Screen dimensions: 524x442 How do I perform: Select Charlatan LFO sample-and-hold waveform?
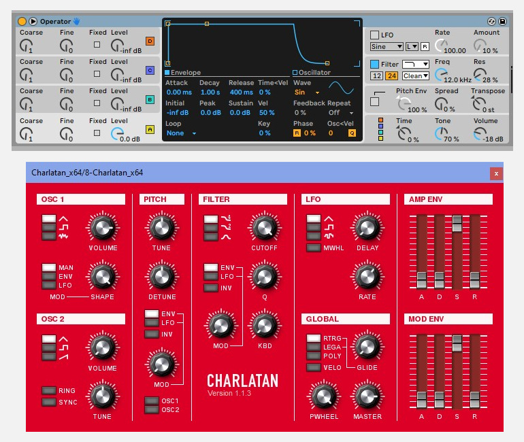coord(314,236)
